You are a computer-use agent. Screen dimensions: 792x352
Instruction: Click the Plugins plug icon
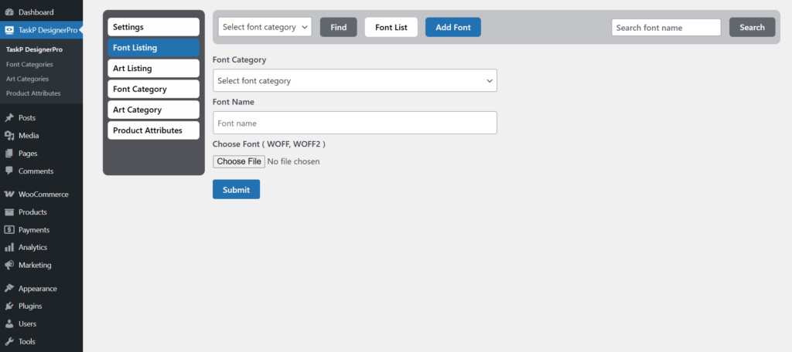[9, 306]
